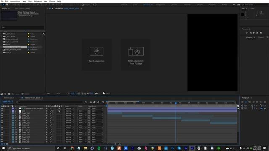
Task: Click the shy layers icon in timeline header
Action: [x=91, y=102]
